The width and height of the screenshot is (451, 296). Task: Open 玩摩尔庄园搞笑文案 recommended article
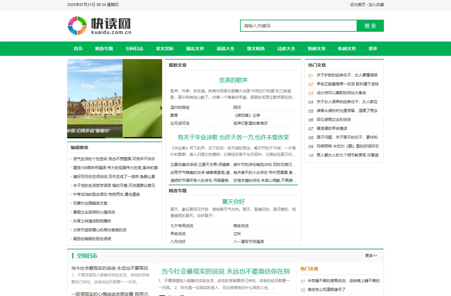(x=90, y=203)
